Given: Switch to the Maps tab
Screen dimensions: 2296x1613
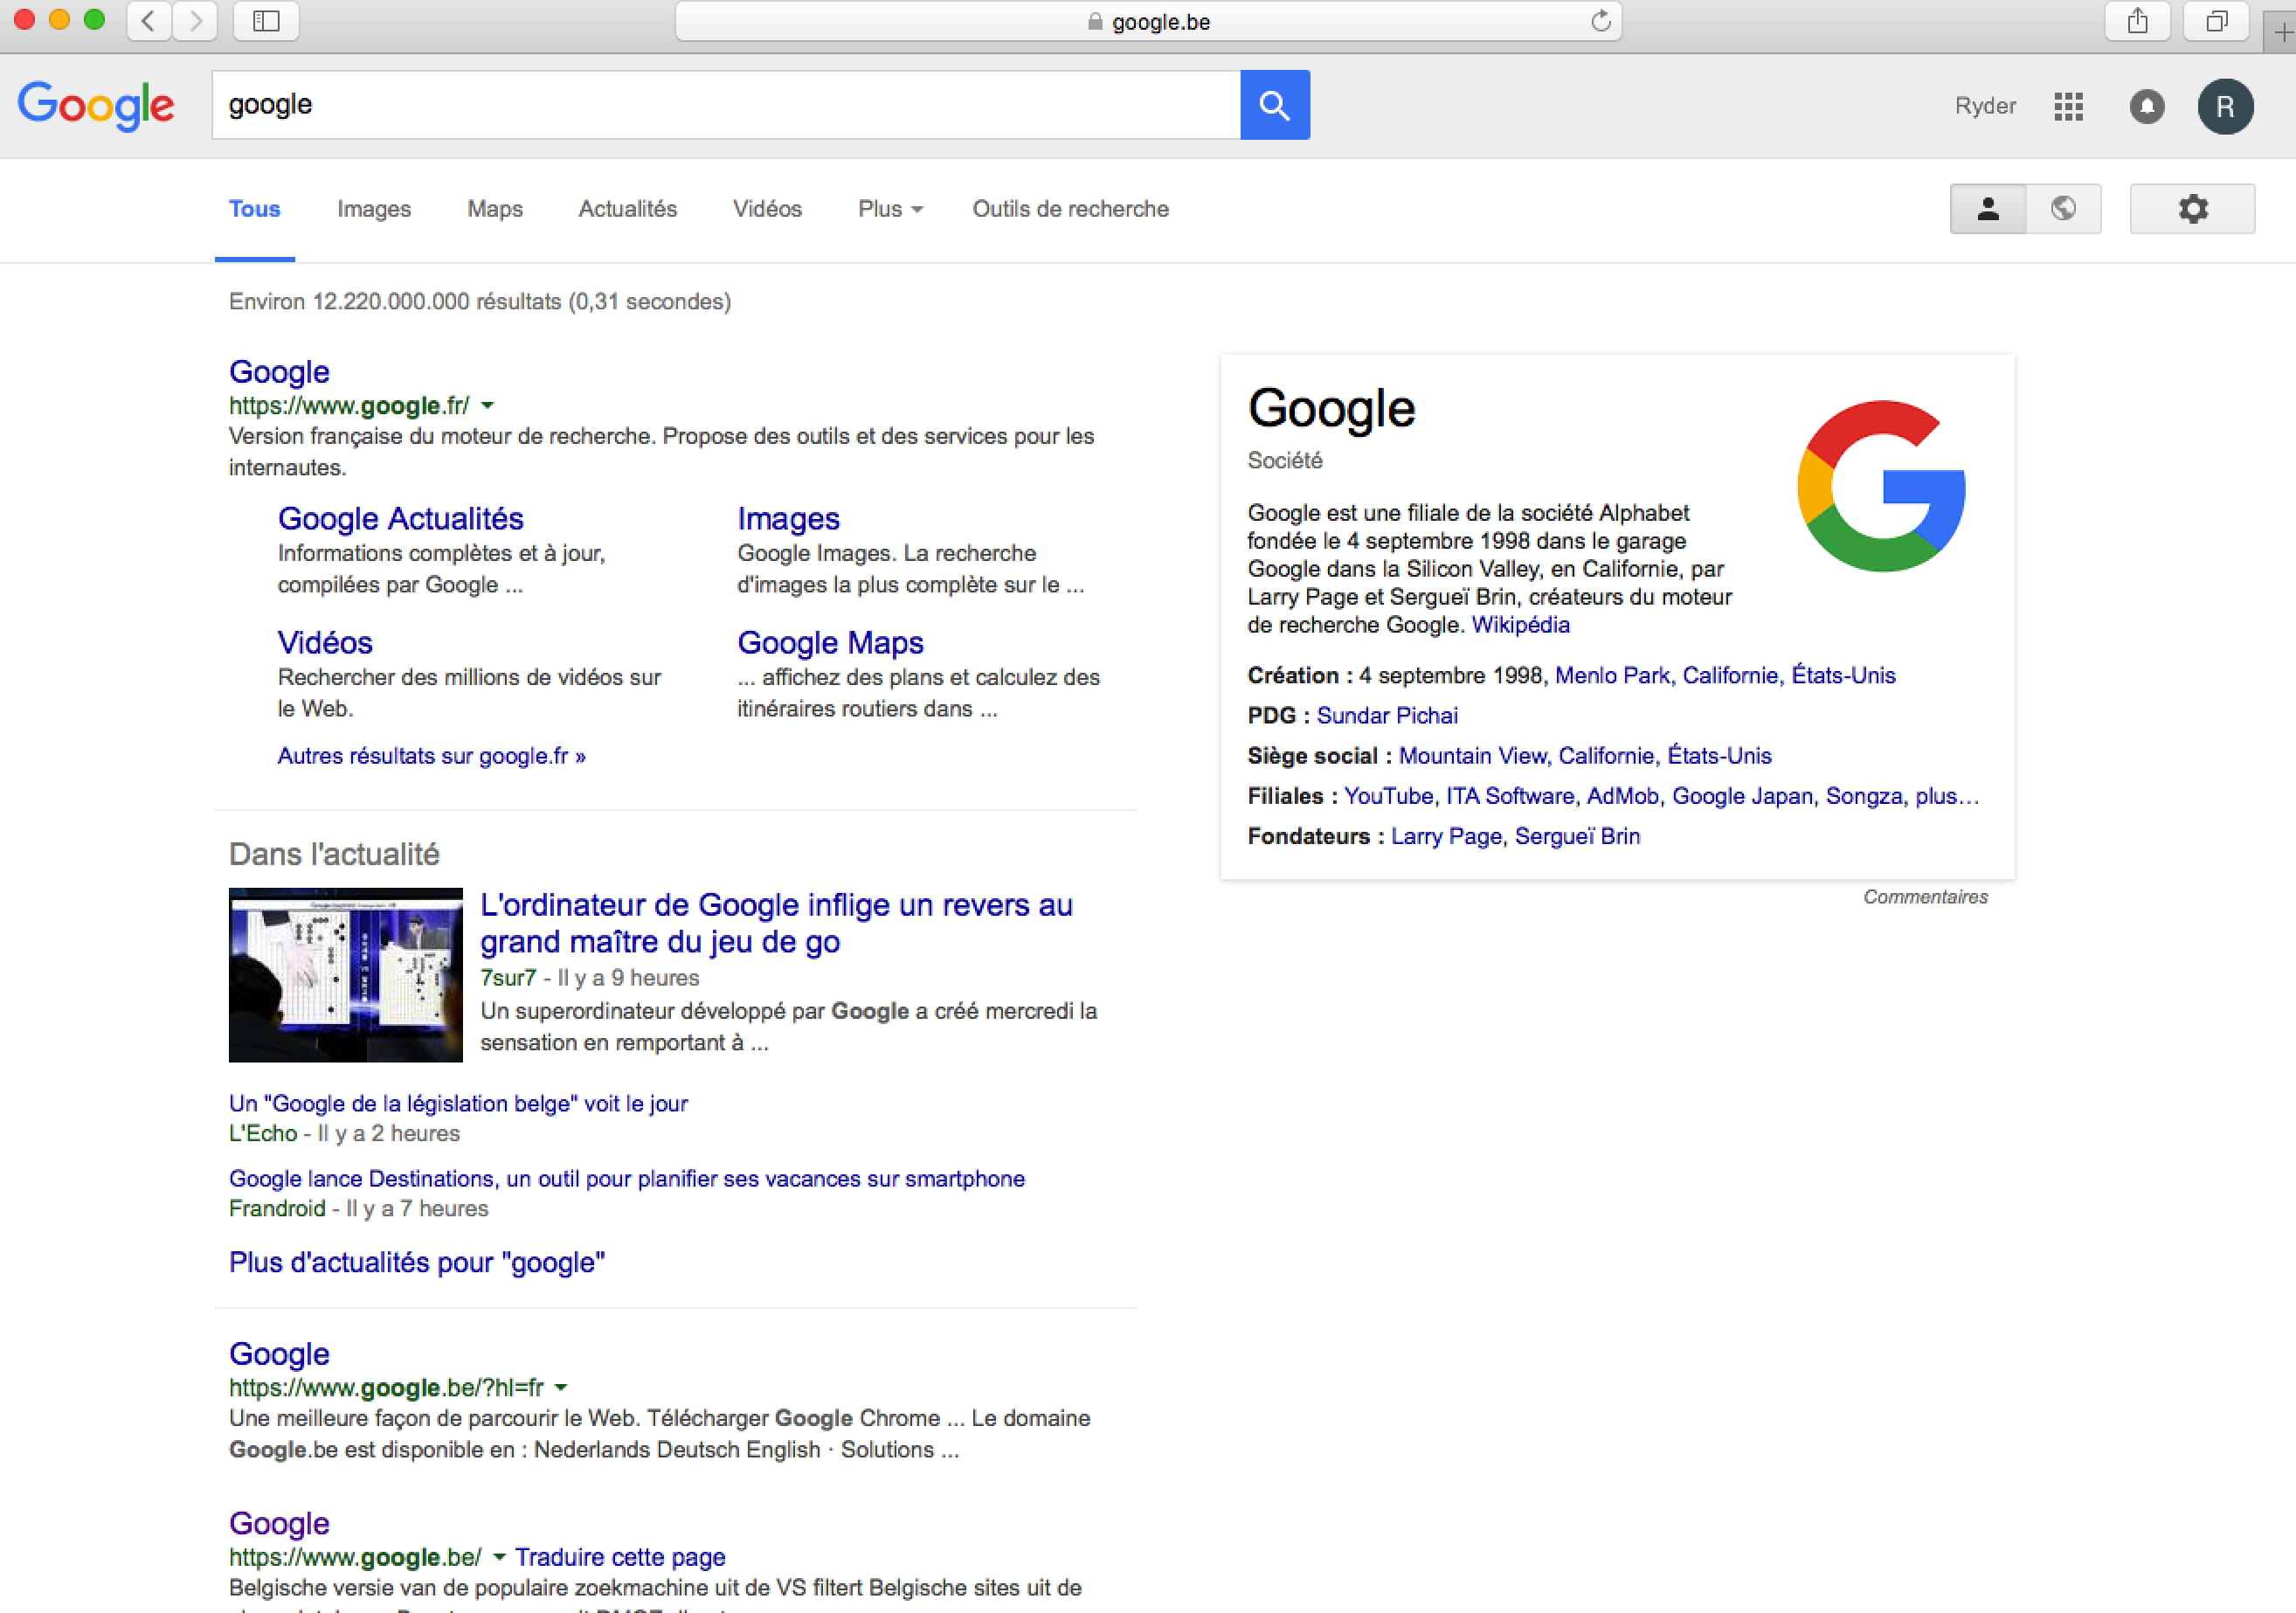Looking at the screenshot, I should 495,209.
